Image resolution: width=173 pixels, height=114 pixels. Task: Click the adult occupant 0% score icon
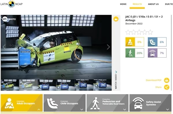click(x=130, y=42)
